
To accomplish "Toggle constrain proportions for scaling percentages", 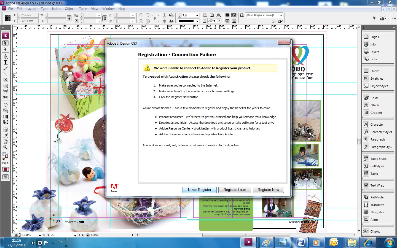I will 104,18.
